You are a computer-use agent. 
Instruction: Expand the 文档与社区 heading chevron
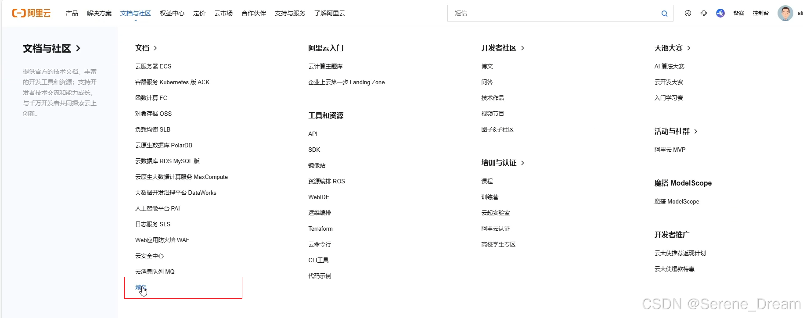pos(78,48)
